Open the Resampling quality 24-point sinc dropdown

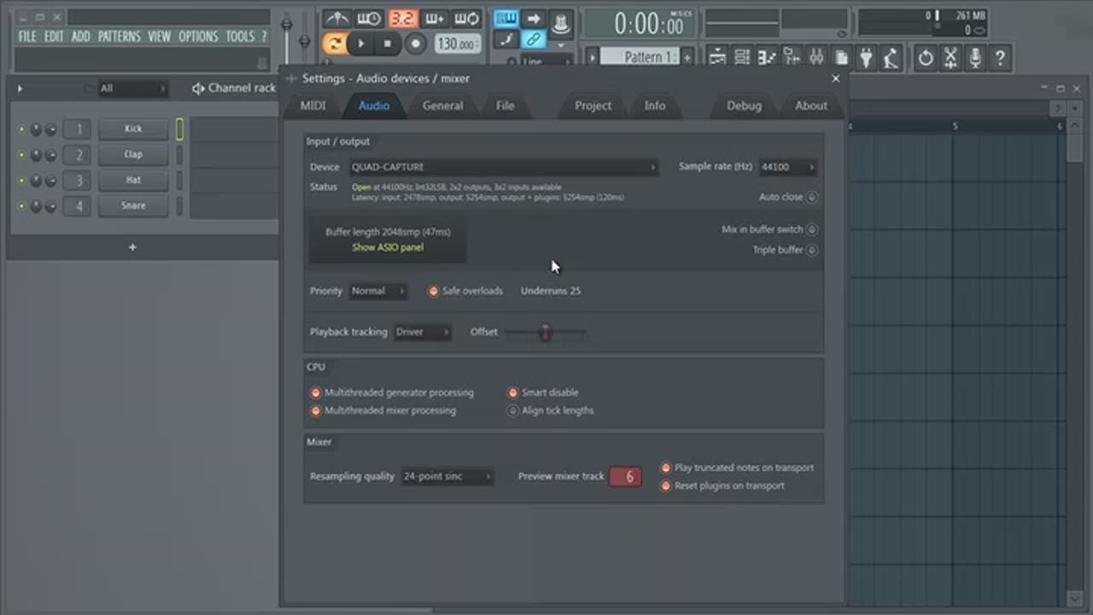tap(447, 477)
